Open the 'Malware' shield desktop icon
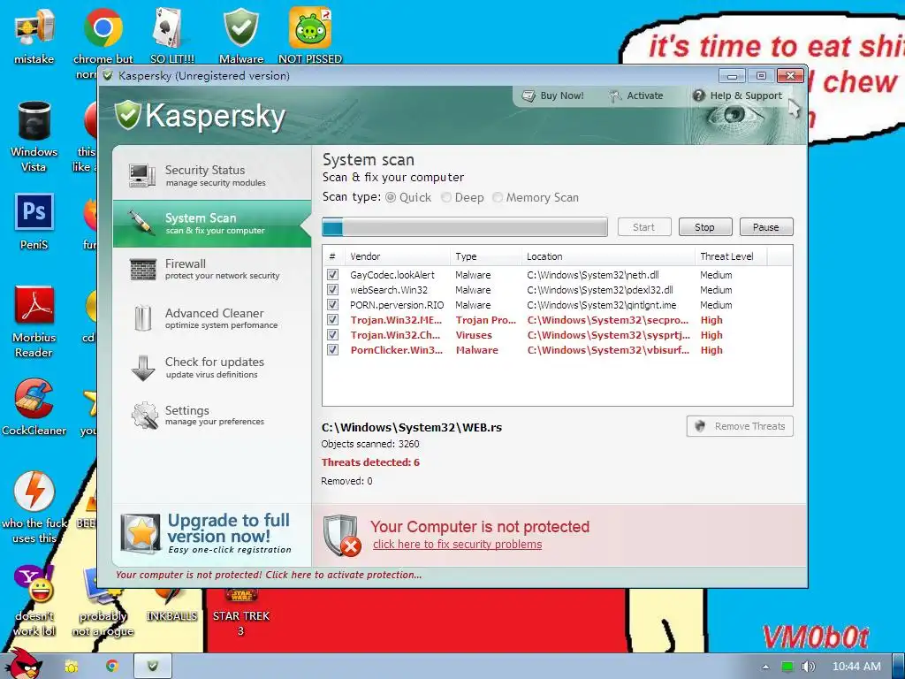Viewport: 905px width, 679px height. tap(241, 36)
